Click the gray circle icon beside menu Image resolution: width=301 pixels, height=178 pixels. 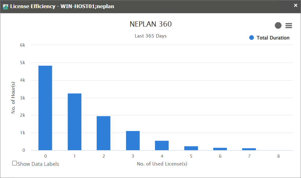[278, 26]
